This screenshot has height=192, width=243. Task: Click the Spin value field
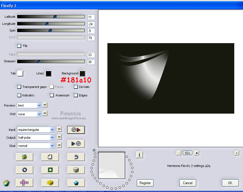point(91,31)
